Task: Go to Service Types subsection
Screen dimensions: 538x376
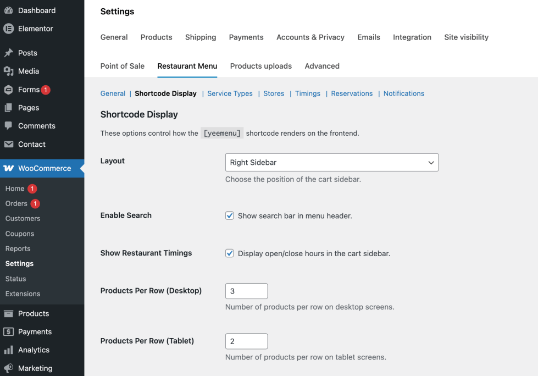Action: [230, 93]
